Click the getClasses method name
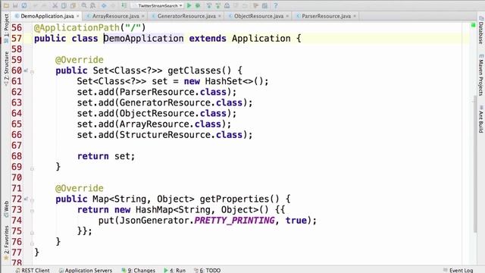This screenshot has height=273, width=485. 194,71
